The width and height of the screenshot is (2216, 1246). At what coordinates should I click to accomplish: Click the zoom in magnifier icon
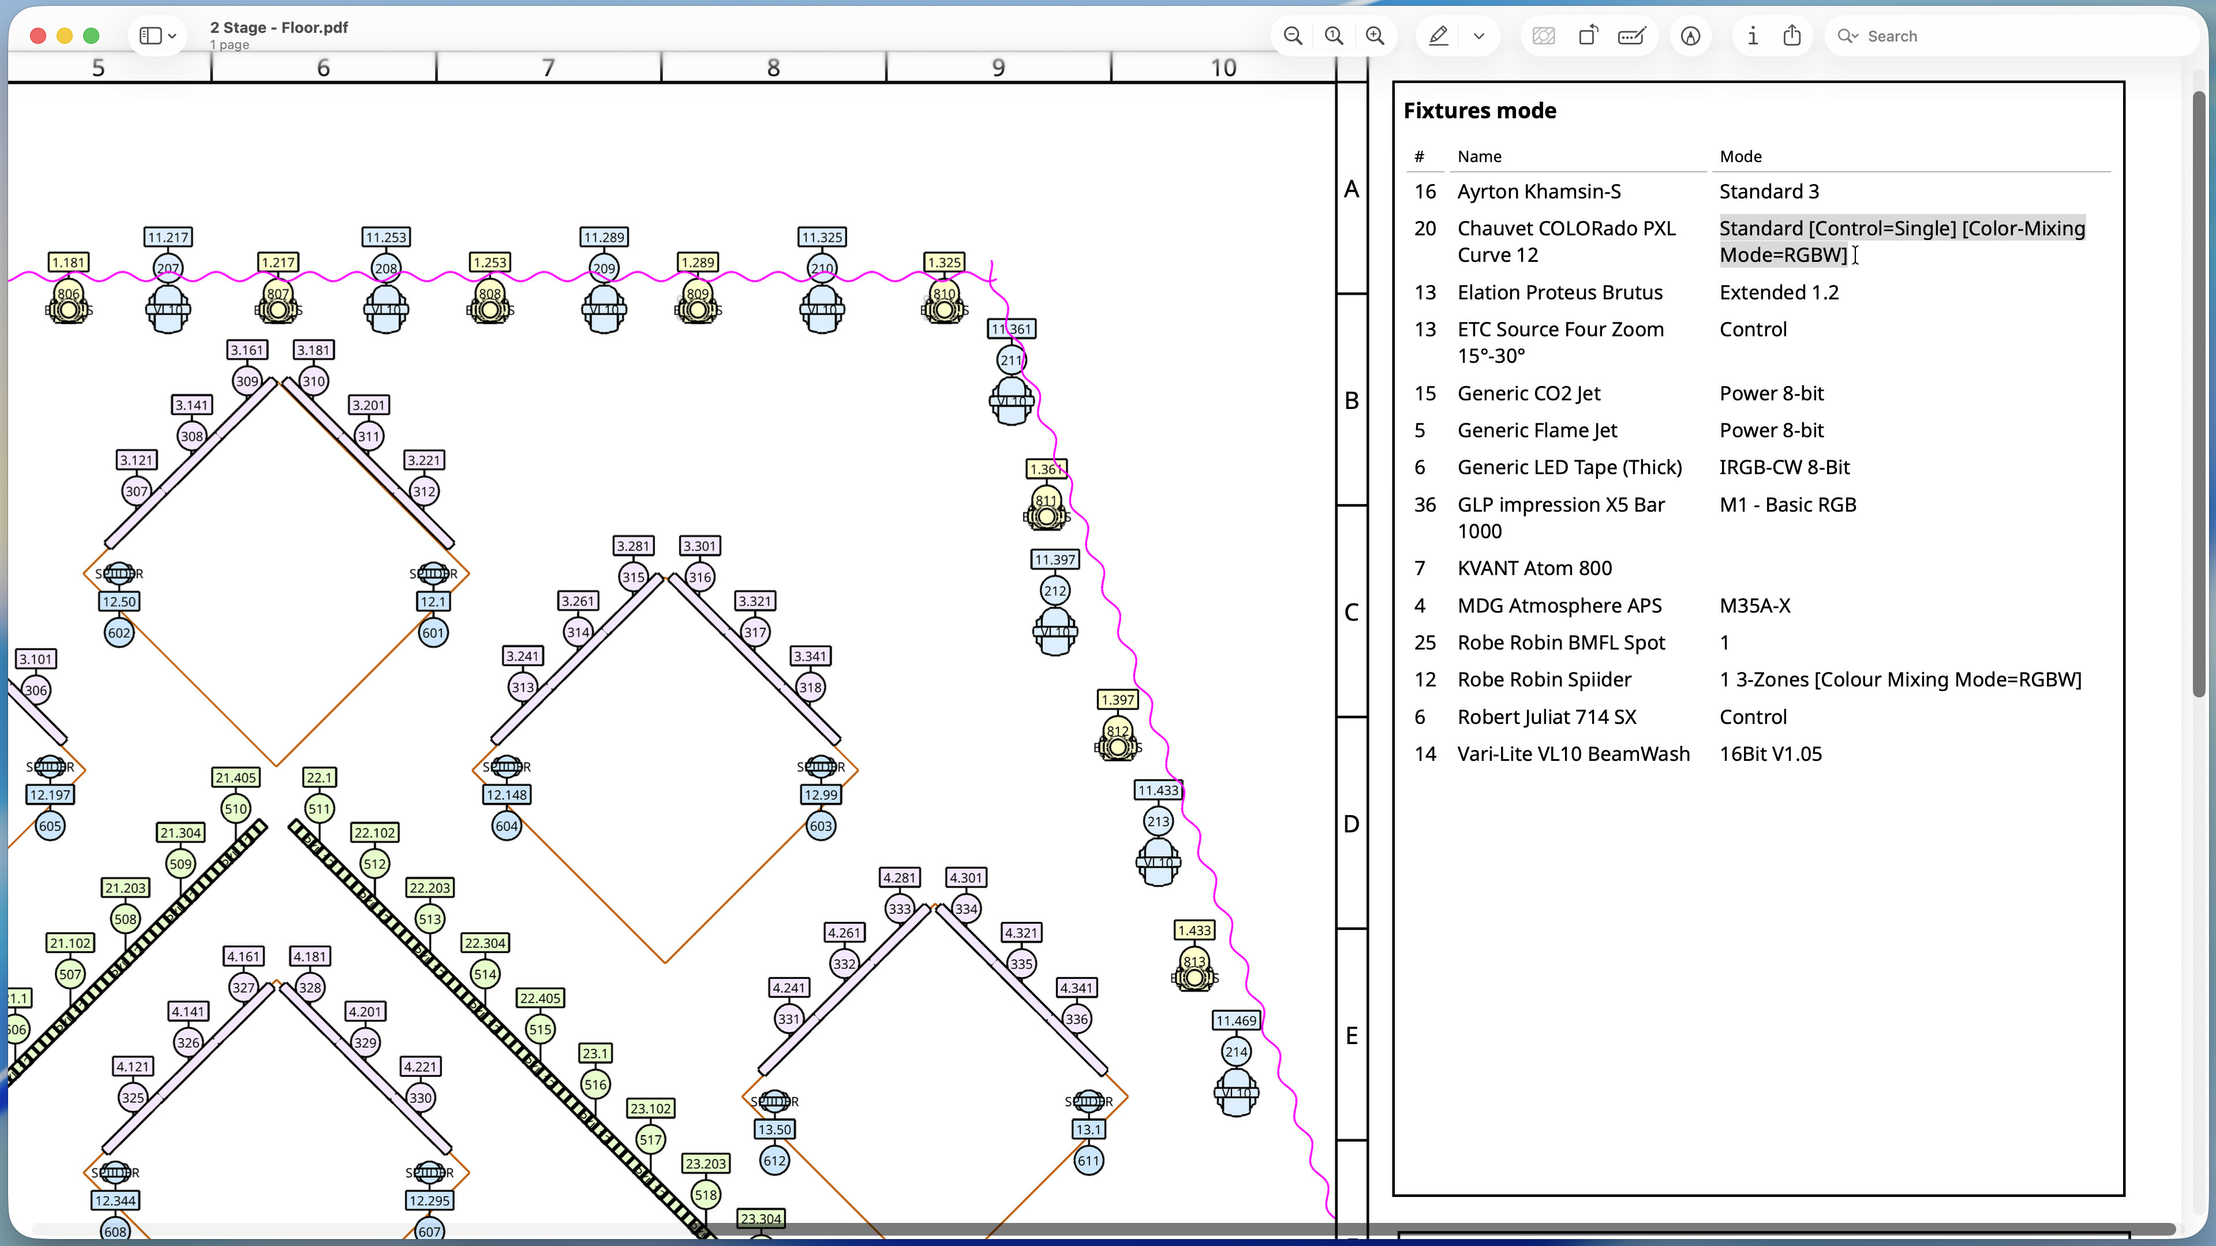(x=1375, y=35)
